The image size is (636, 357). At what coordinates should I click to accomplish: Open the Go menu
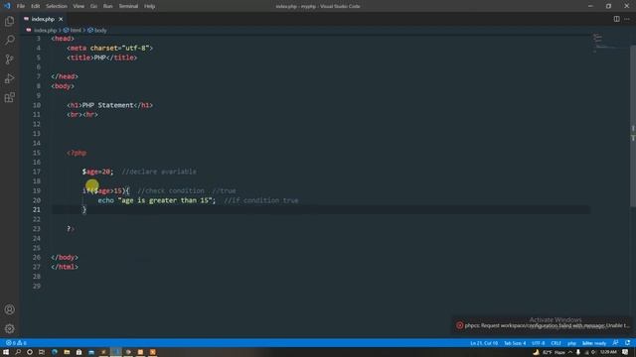[x=93, y=6]
